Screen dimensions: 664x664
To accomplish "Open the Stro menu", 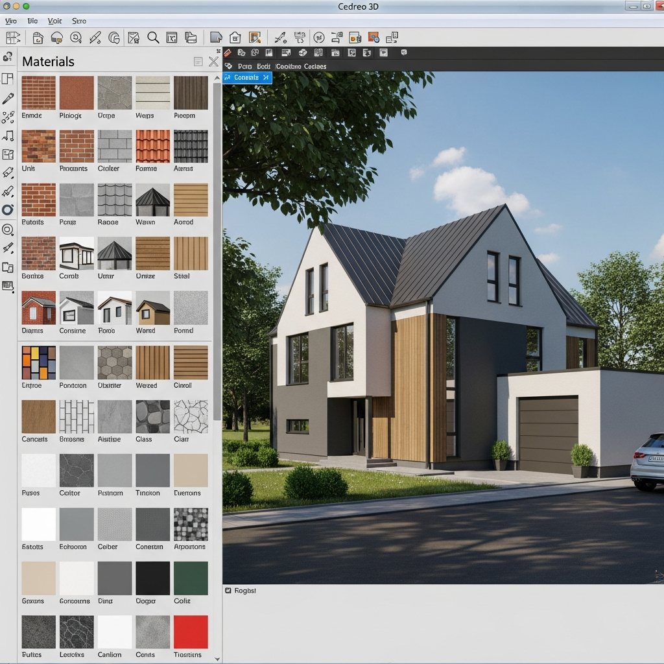I will [78, 21].
